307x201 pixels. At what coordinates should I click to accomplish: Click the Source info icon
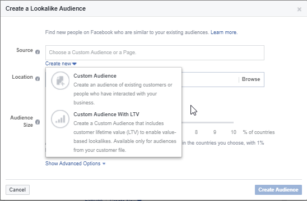[38, 52]
